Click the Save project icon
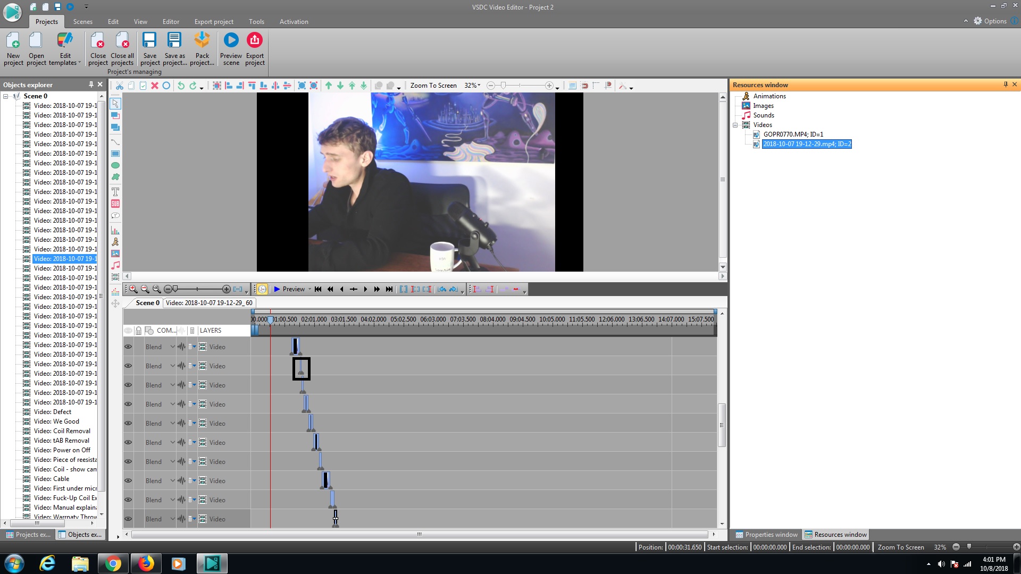This screenshot has height=574, width=1021. [149, 41]
